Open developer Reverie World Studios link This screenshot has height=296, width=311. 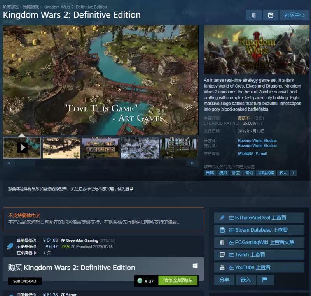tap(257, 141)
